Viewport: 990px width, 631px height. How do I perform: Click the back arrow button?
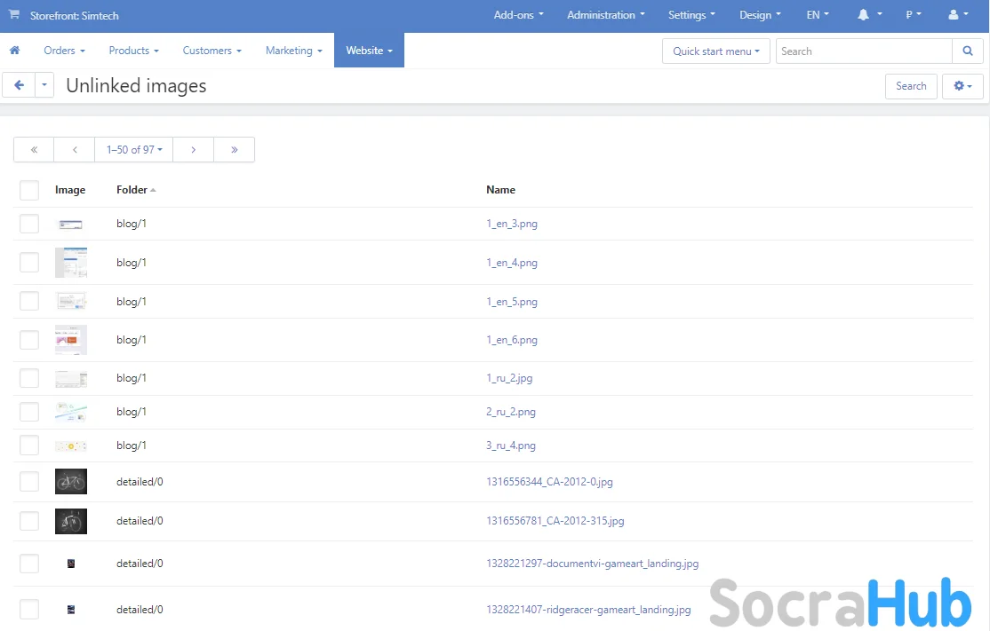tap(19, 85)
